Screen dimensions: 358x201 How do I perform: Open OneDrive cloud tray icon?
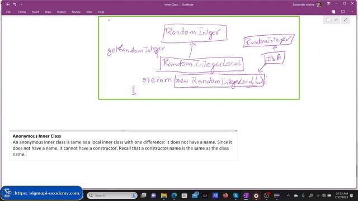click(296, 195)
